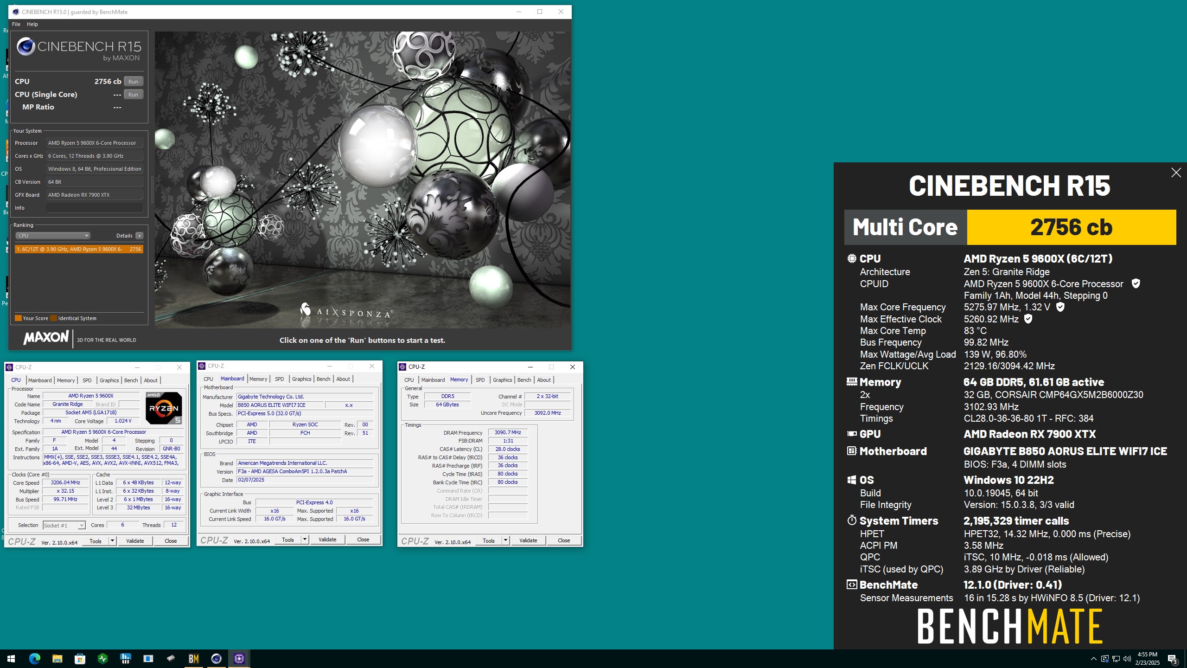Click the BenchMate section icon near version 12.1.0
Screen dimensions: 1187x668
852,584
